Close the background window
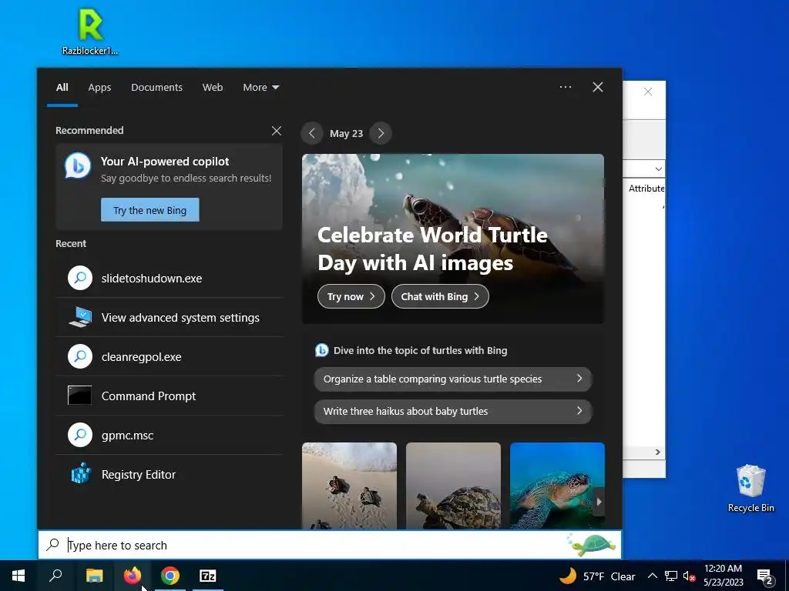Screen dimensions: 789x591 [648, 92]
